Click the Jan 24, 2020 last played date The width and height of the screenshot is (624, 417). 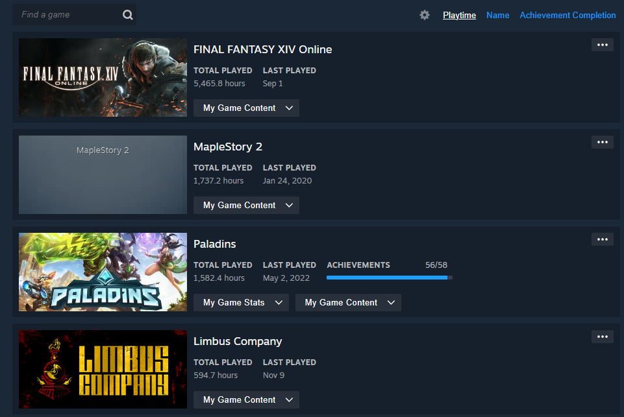tap(287, 181)
